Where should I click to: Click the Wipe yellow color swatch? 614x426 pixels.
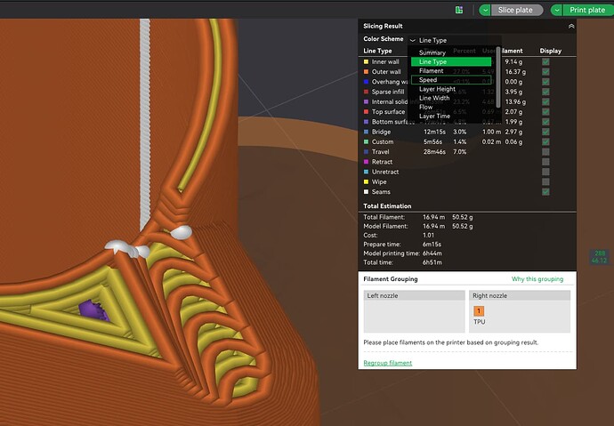[366, 182]
